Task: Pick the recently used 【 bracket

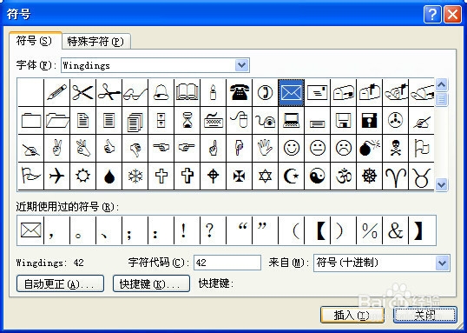Action: click(317, 230)
